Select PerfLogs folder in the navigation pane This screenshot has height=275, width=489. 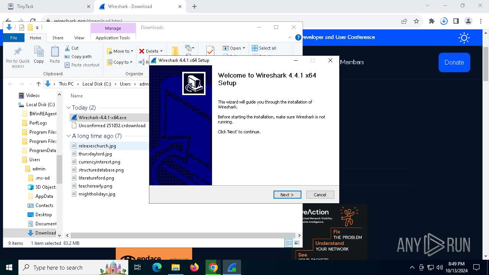tap(38, 123)
